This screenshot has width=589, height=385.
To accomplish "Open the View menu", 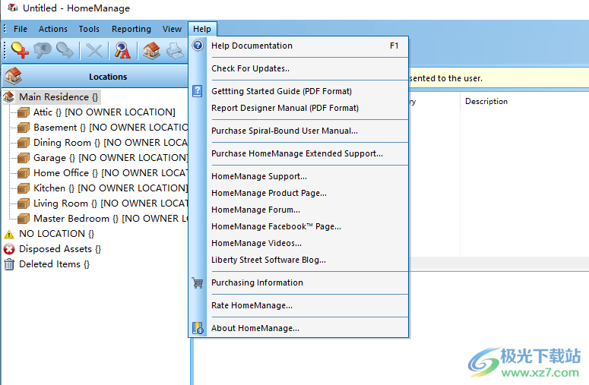I will pos(172,29).
